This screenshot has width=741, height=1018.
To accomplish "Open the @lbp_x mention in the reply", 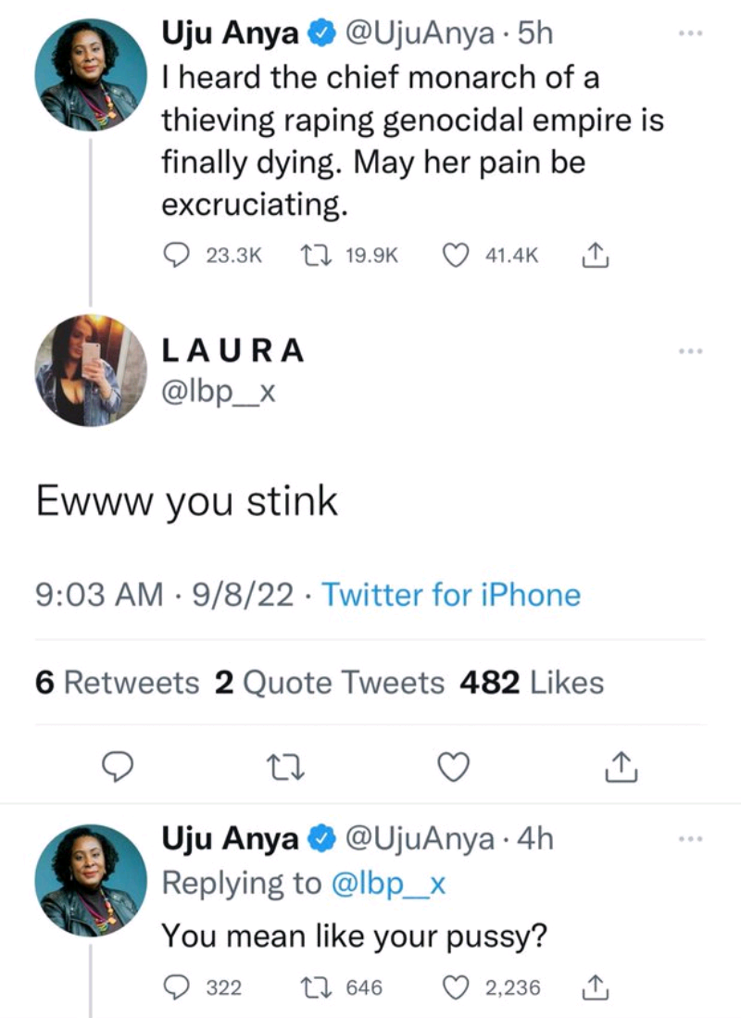I will point(388,884).
